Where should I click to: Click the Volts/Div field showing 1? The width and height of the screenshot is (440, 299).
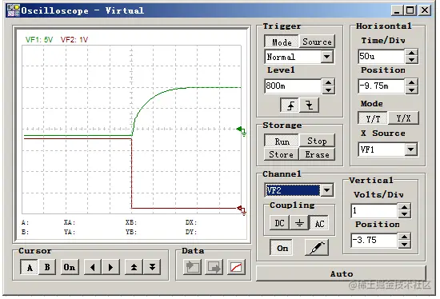tap(374, 211)
